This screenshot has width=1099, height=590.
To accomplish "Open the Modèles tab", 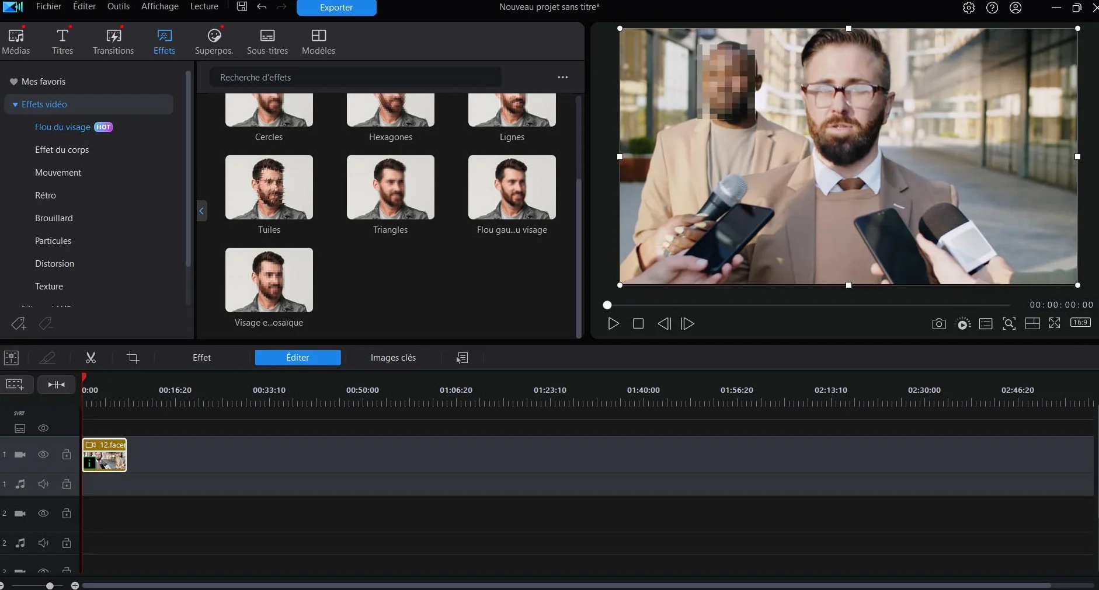I will point(318,41).
